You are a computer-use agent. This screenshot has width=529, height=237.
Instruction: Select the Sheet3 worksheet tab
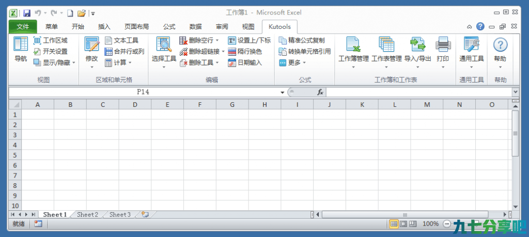point(120,214)
